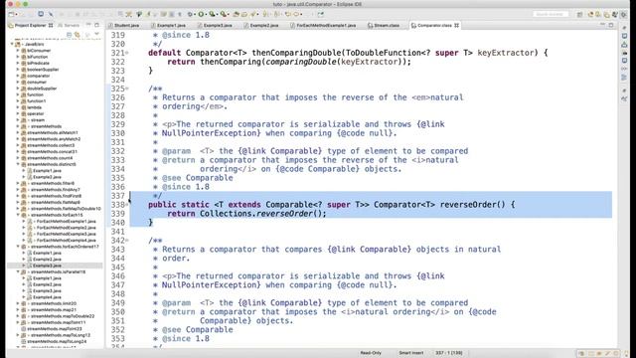Select highlighted Example3.java under forEachOrdered17
This screenshot has height=358, width=636.
47,266
